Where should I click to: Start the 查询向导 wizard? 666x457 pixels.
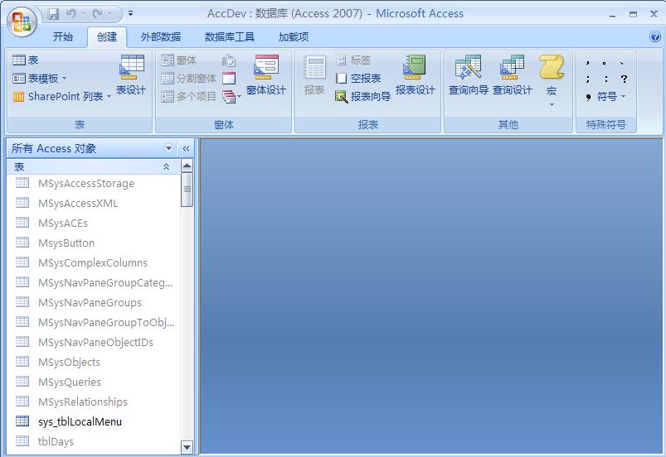pos(469,75)
